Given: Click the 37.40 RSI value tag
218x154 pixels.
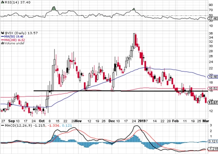Looking at the screenshot, I should click(213, 19).
